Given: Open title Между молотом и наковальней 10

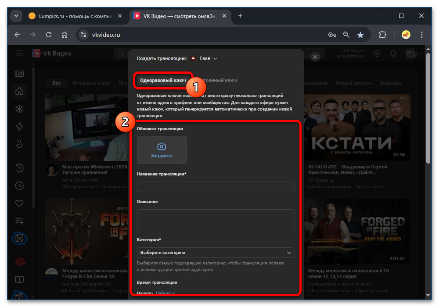Looking at the screenshot, I should coord(348,273).
